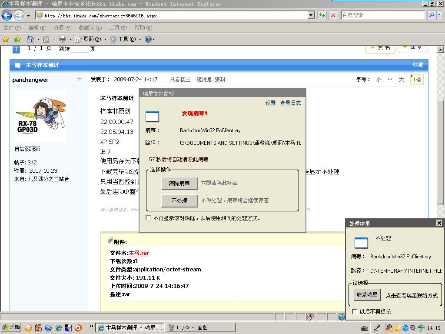Open the 编辑(E) menu
This screenshot has width=445, height=334.
point(37,27)
